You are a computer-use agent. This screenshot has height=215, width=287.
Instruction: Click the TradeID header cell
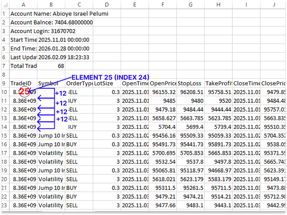pyautogui.click(x=23, y=84)
